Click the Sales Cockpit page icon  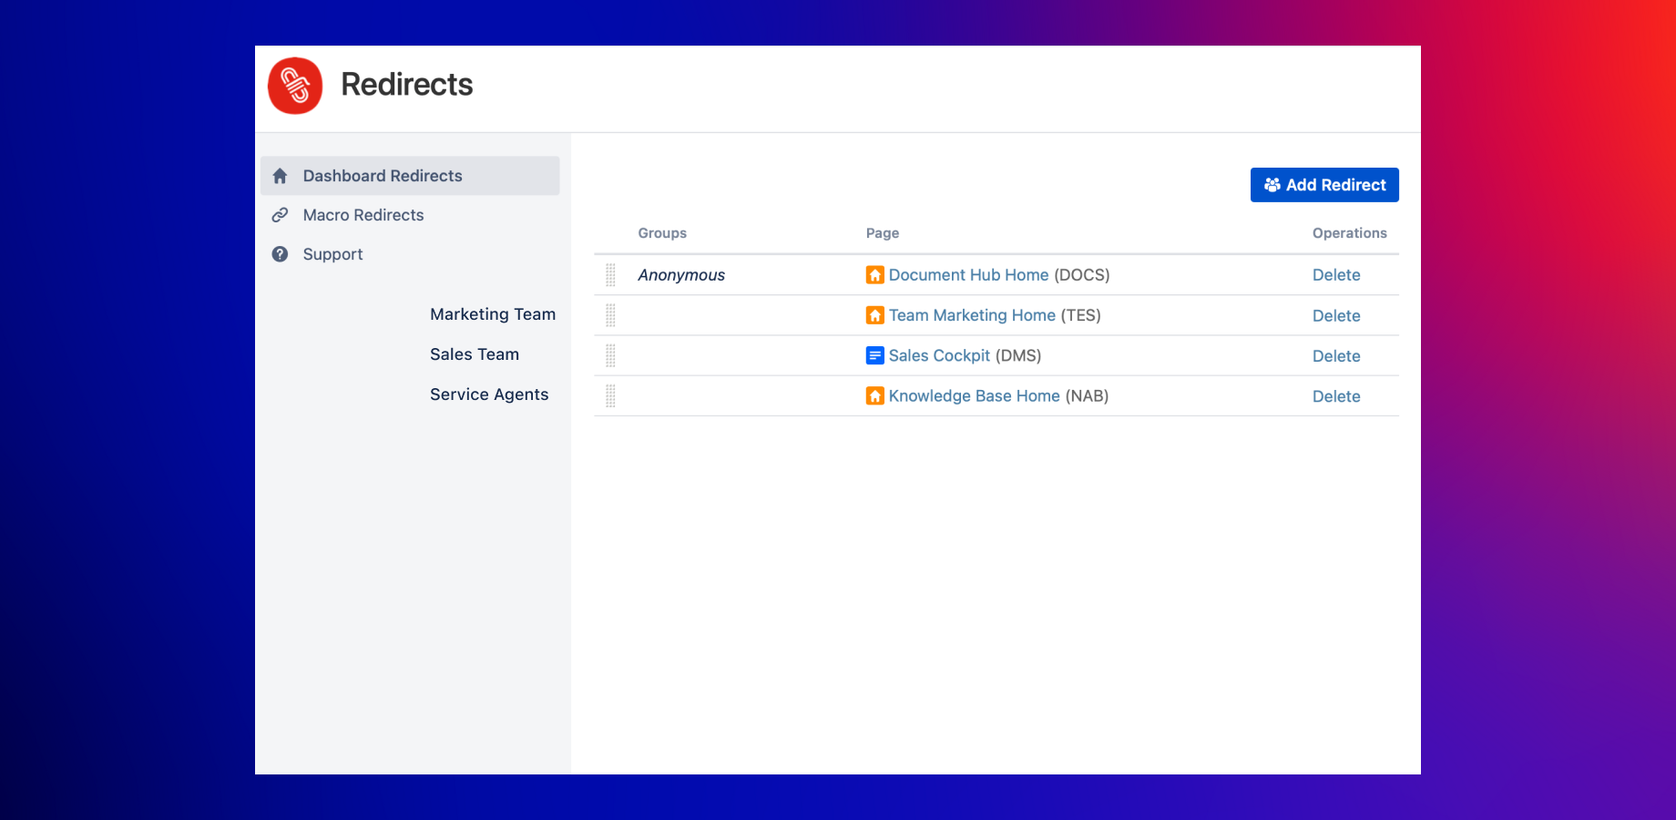[x=874, y=355]
